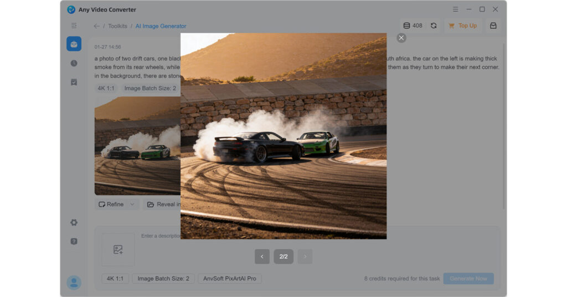Open the 4K 1:1 option at bottom
The width and height of the screenshot is (567, 297).
[115, 279]
